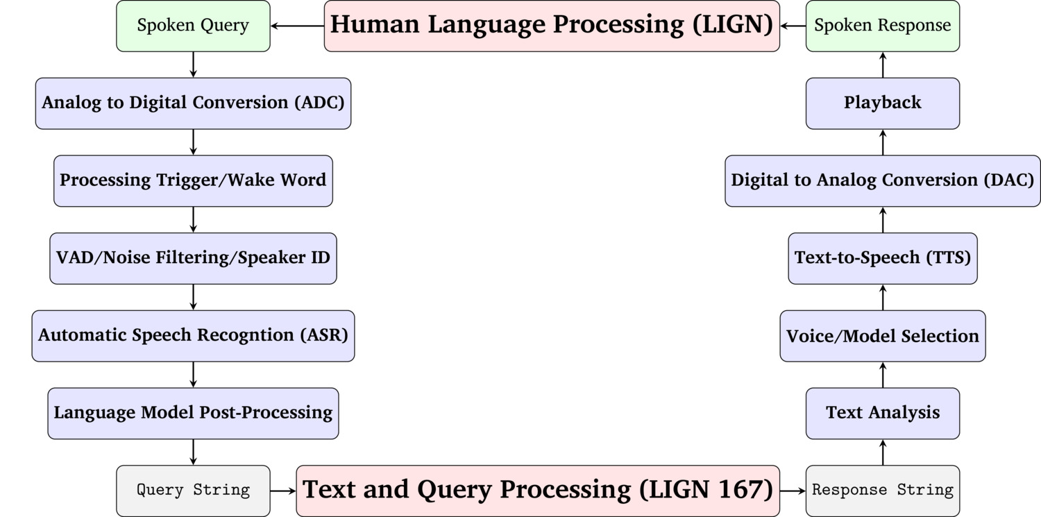
Task: Select the VAD/Noise Filtering/Speaker ID block
Action: pyautogui.click(x=193, y=258)
